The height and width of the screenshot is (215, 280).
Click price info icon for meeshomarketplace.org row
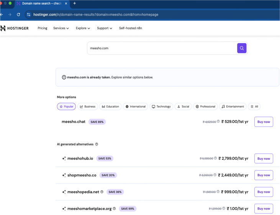click(224, 208)
